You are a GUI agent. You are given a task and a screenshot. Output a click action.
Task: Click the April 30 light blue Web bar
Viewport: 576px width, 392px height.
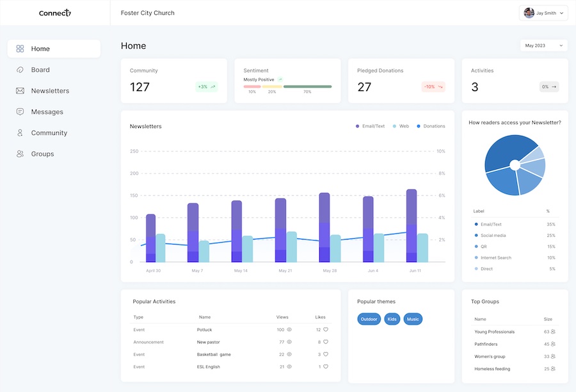point(161,248)
